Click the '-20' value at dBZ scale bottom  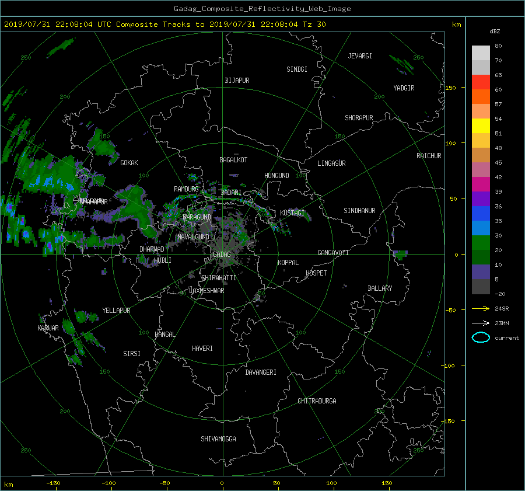500,294
